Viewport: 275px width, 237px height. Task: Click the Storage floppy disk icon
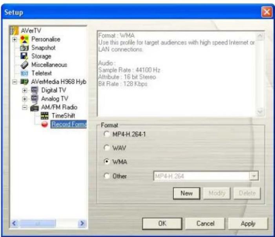24,56
